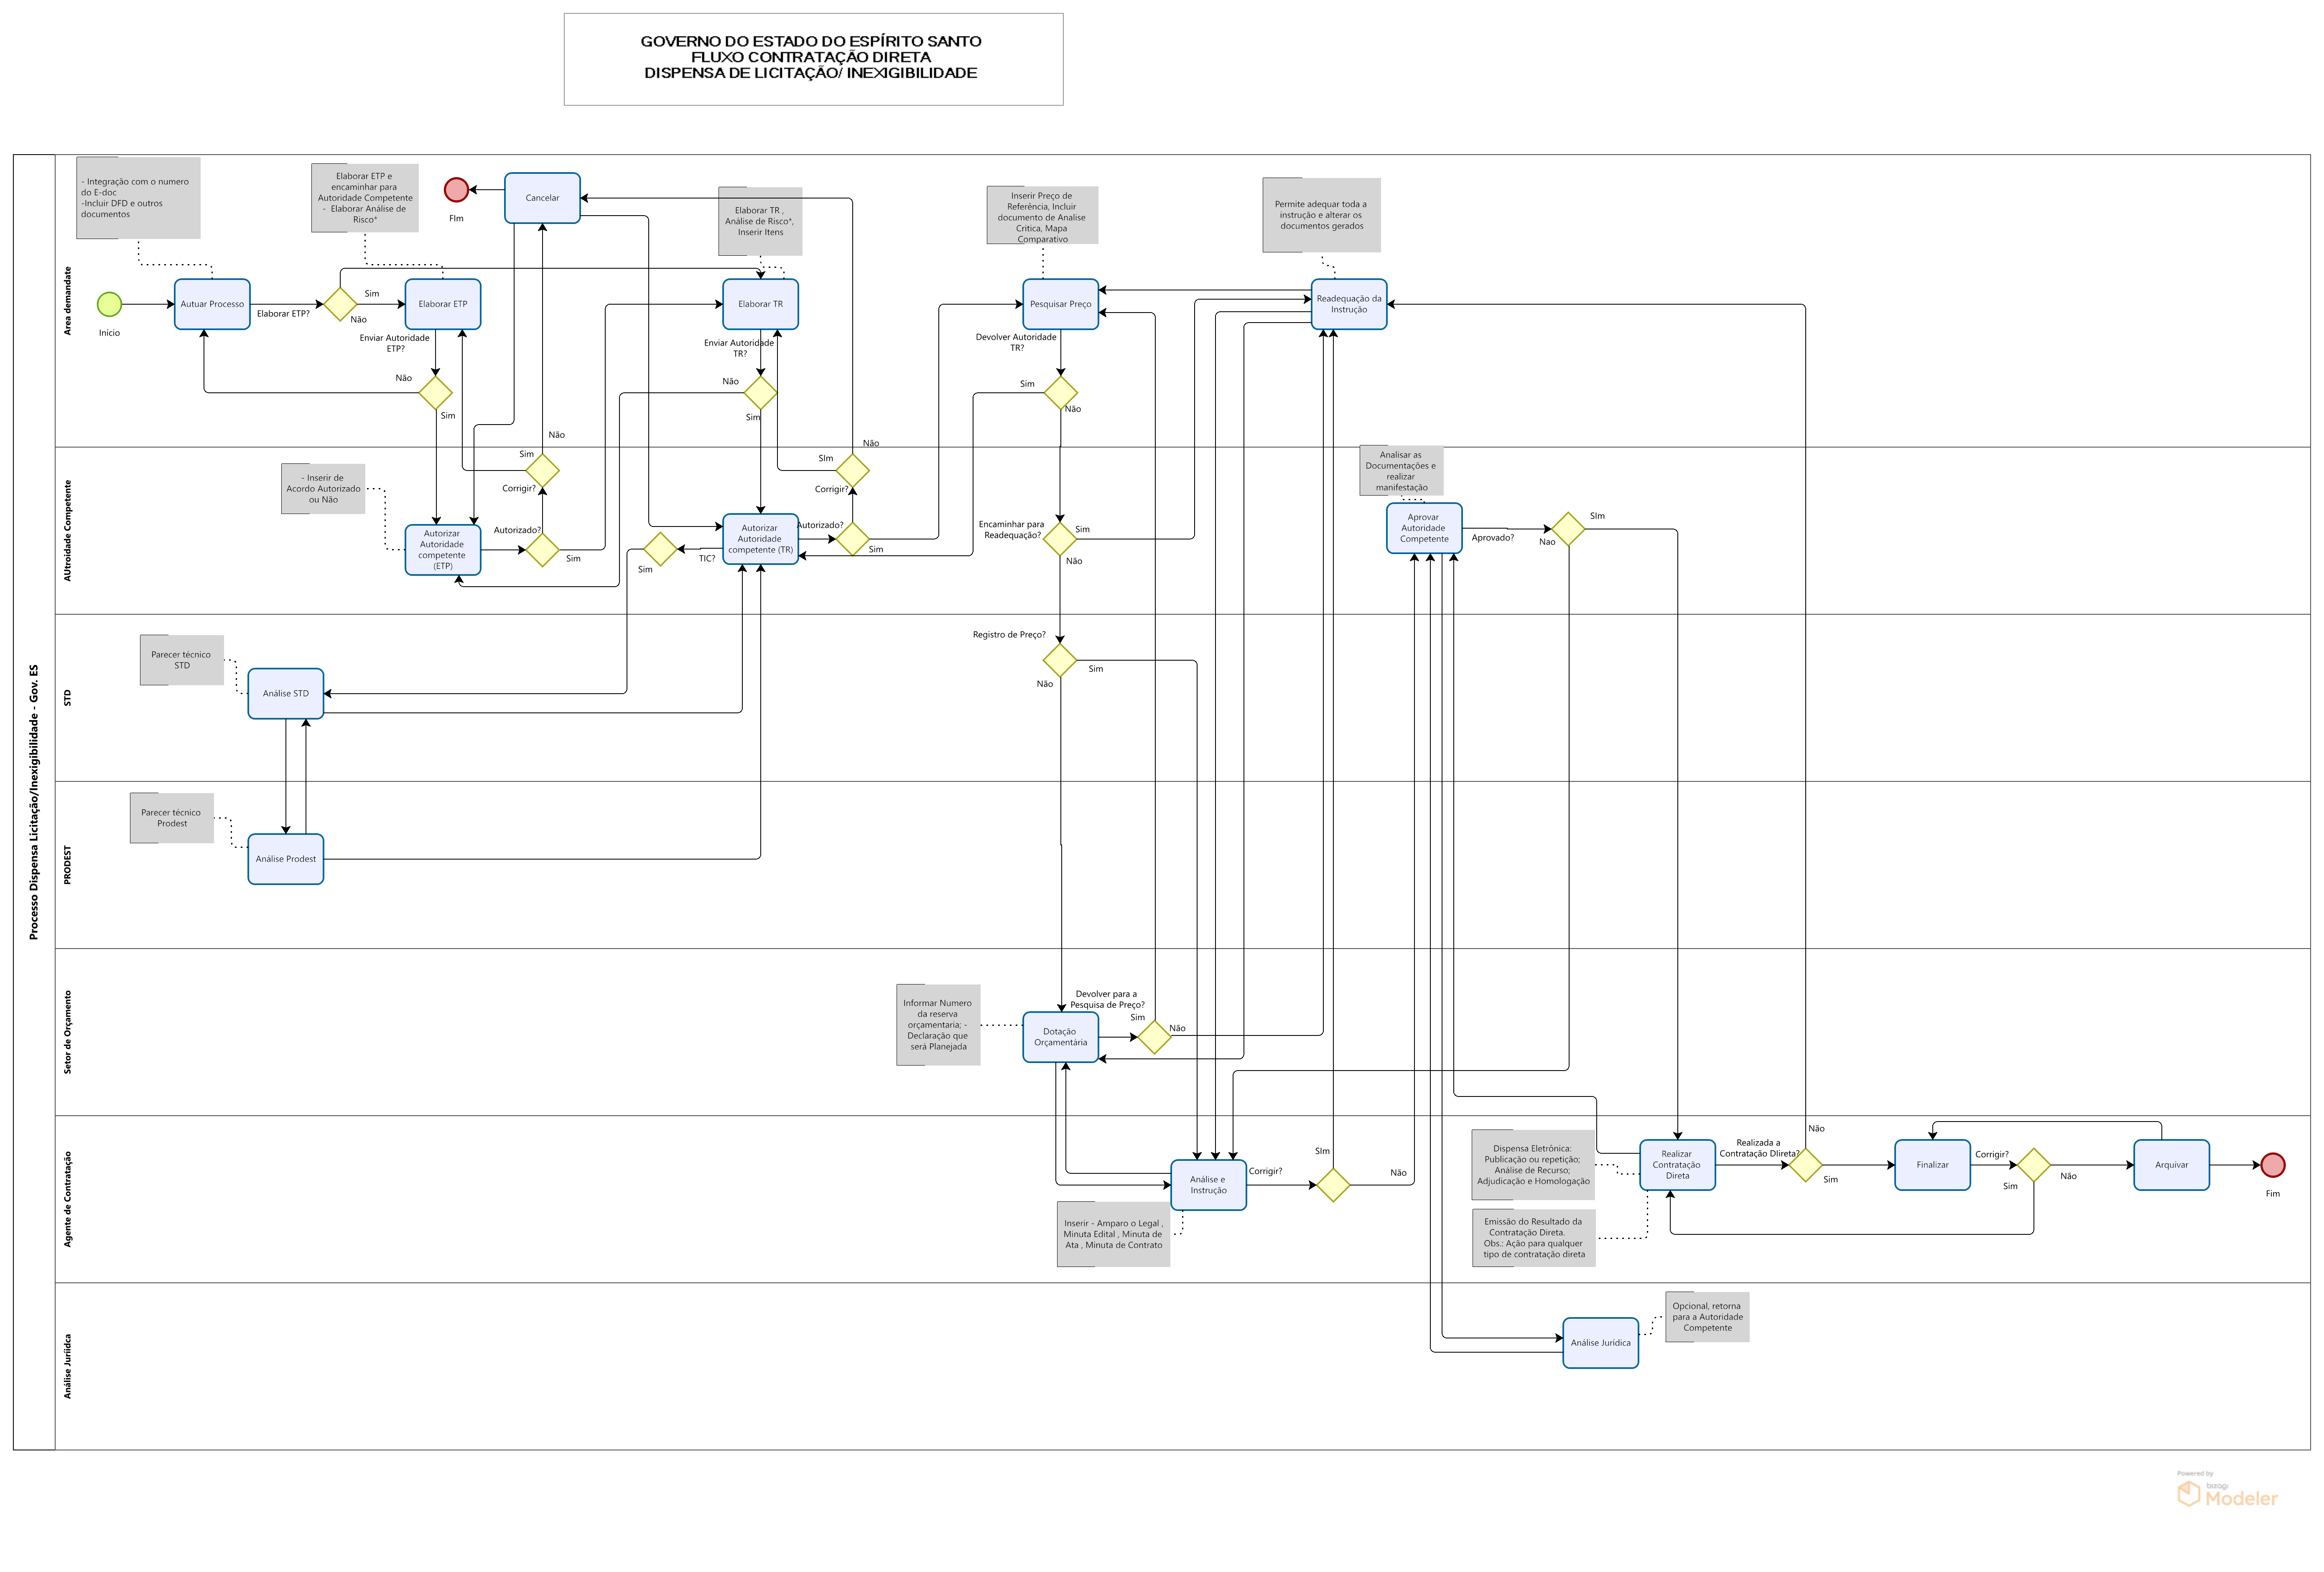Click the Corrigir? gateway after Finalizar
The image size is (2324, 1572).
click(x=2034, y=1165)
